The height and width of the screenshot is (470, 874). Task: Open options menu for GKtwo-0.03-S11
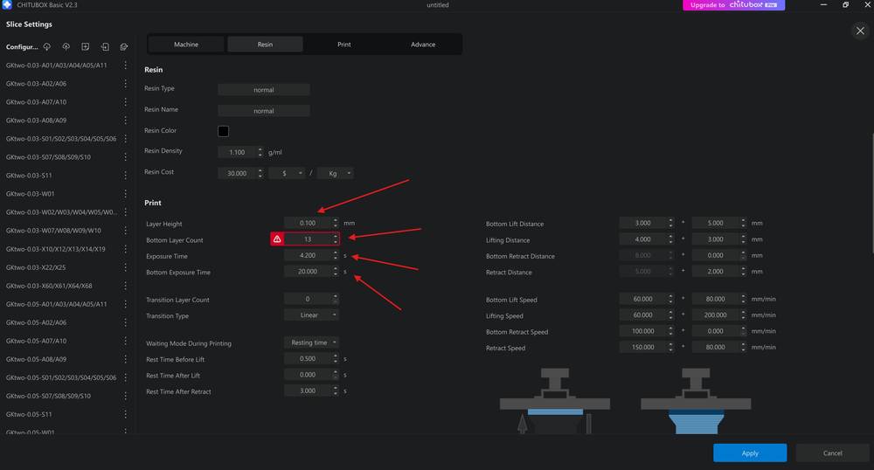[x=125, y=176]
